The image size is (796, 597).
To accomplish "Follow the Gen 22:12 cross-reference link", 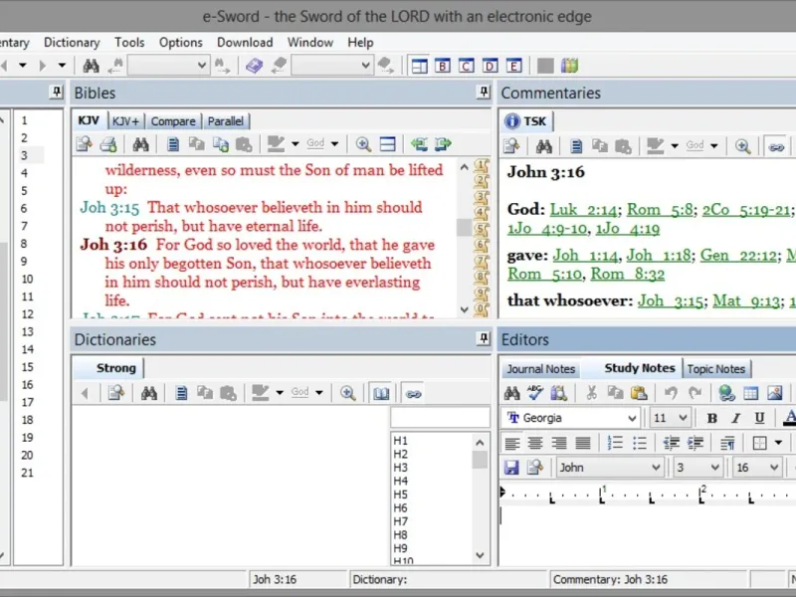I will click(738, 256).
